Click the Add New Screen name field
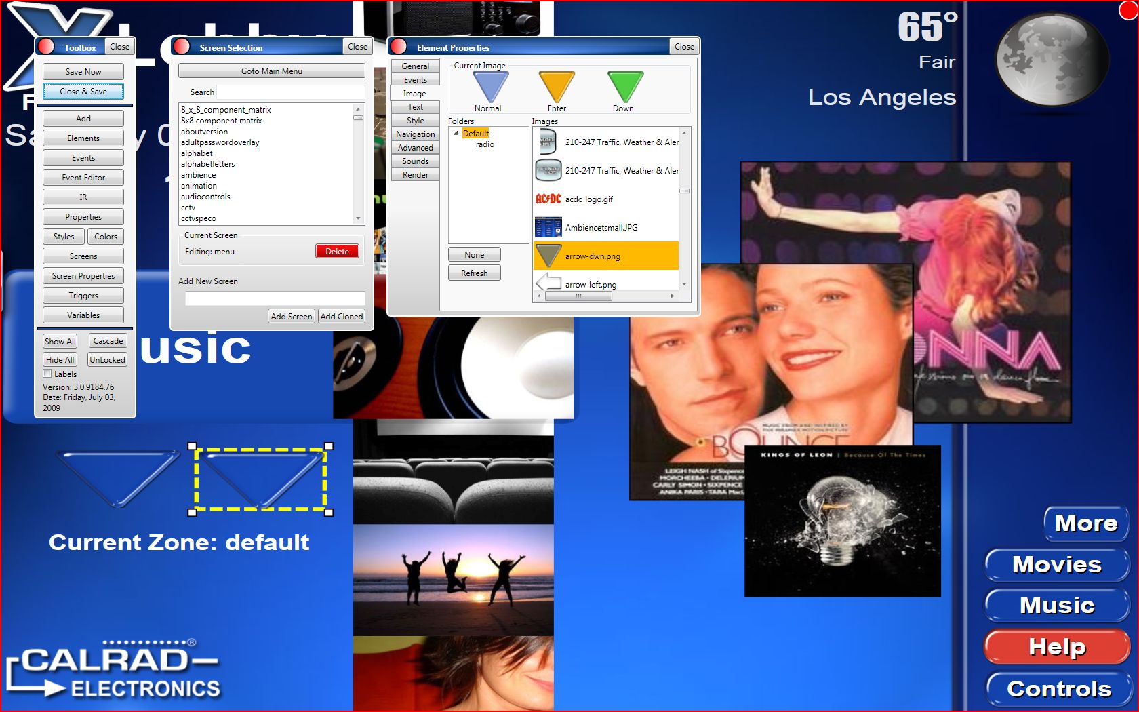 click(x=275, y=298)
